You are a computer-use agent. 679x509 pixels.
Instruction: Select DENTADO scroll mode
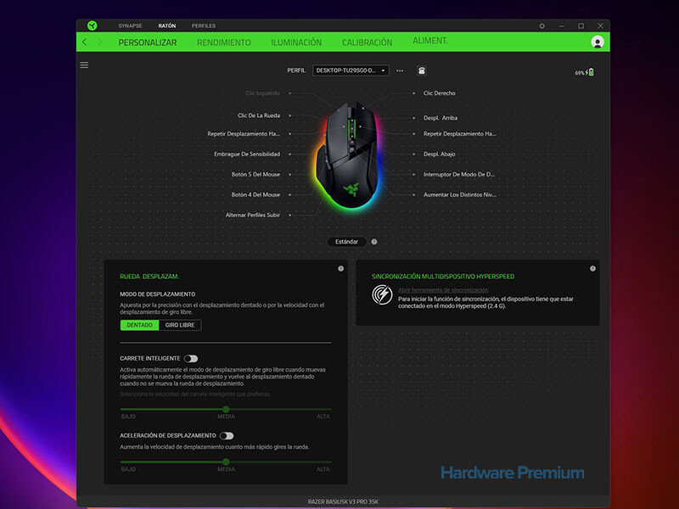click(139, 325)
